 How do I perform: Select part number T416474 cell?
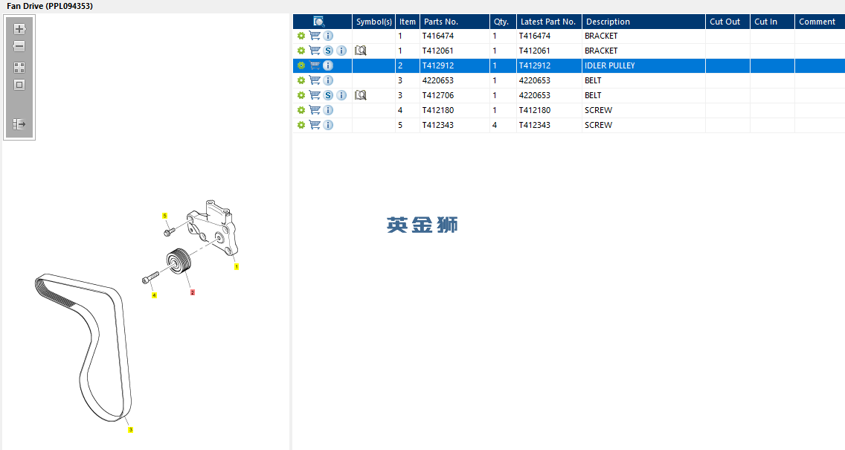(x=454, y=36)
